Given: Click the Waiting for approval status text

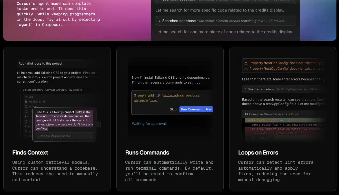Looking at the screenshot, I should 149,124.
